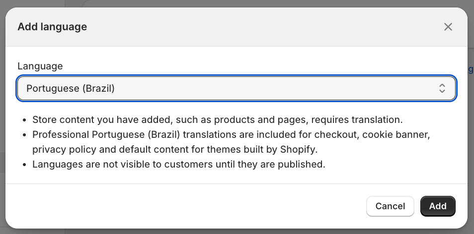
Task: Confirm with the Add button
Action: pyautogui.click(x=438, y=206)
